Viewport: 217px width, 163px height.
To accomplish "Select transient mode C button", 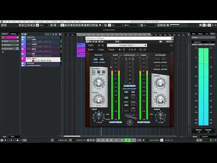I will [104, 72].
